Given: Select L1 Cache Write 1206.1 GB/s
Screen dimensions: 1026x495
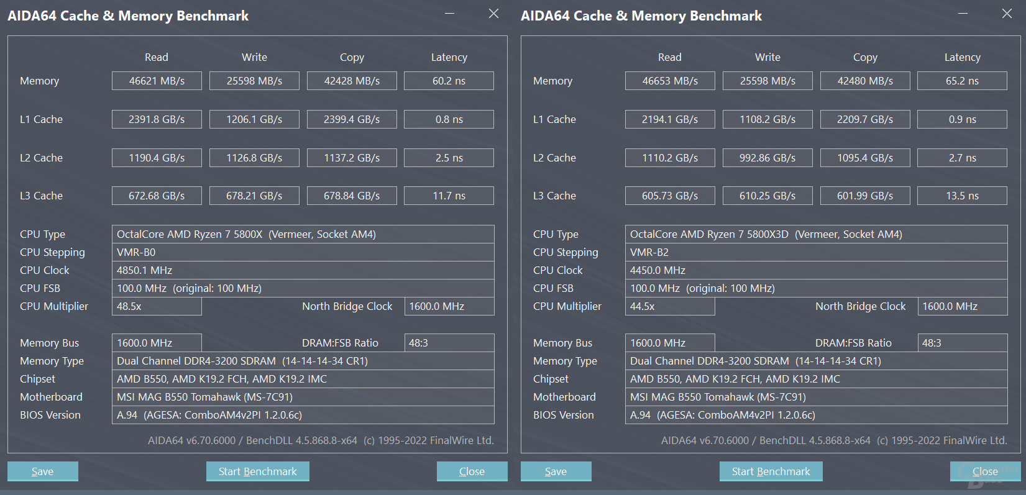Looking at the screenshot, I should [x=254, y=119].
